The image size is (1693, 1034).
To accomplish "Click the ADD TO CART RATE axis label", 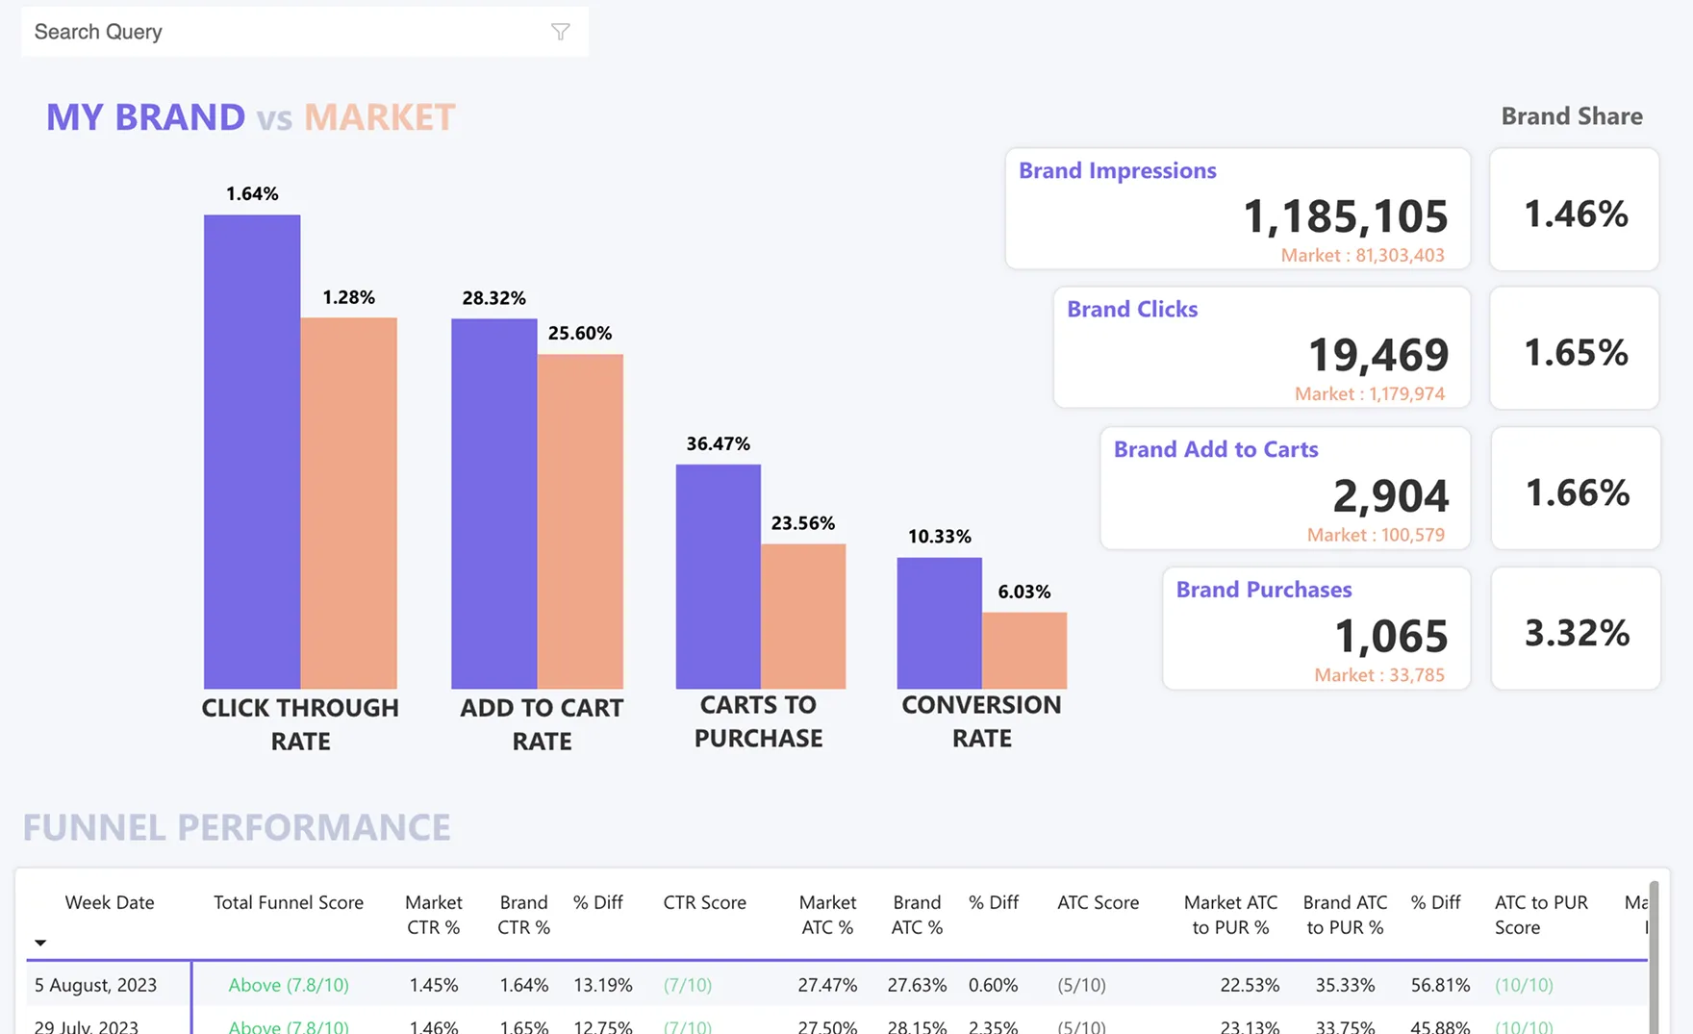I will coord(542,724).
